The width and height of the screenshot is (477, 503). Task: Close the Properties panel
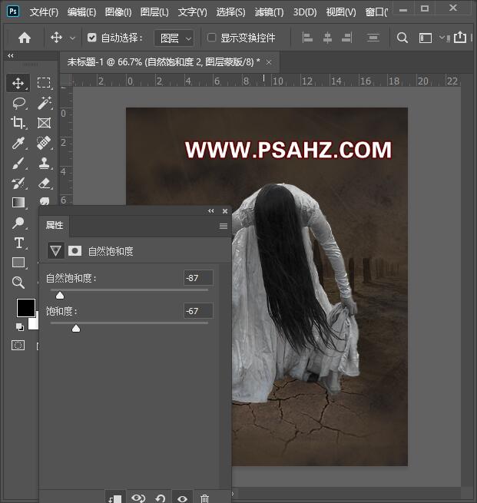click(225, 211)
